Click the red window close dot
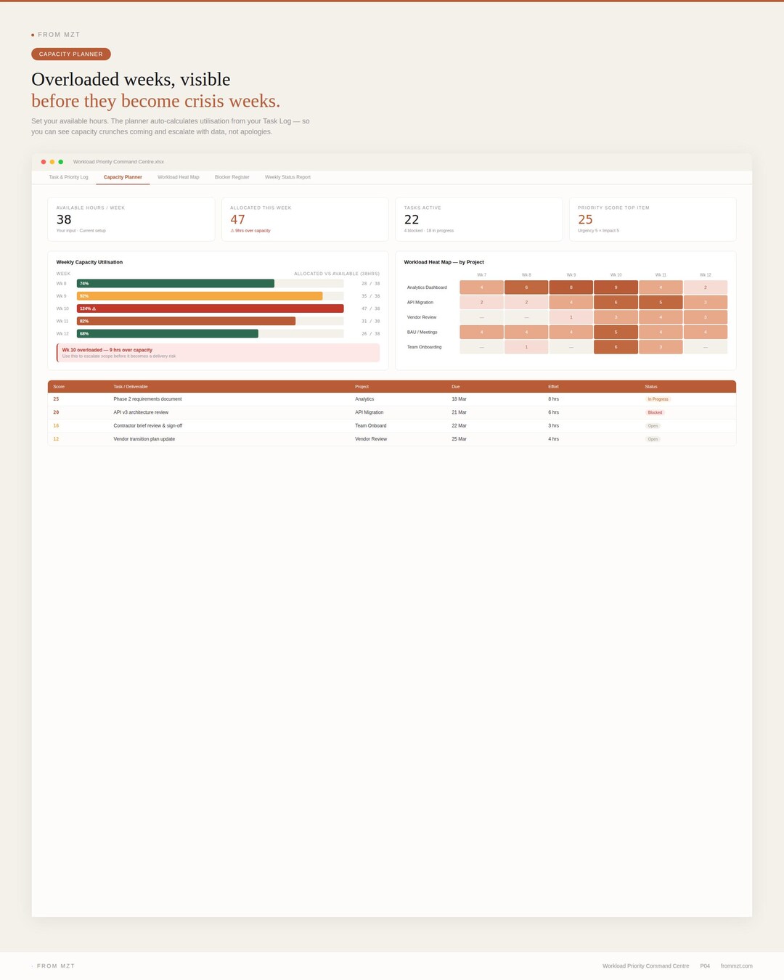 (x=44, y=162)
